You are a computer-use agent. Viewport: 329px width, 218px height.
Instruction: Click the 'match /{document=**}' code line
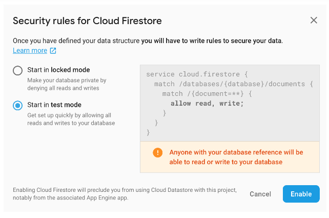207,94
